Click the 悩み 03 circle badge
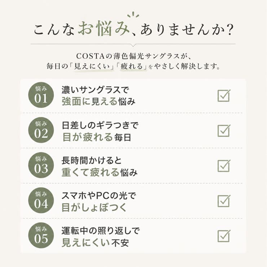 [x=41, y=165]
